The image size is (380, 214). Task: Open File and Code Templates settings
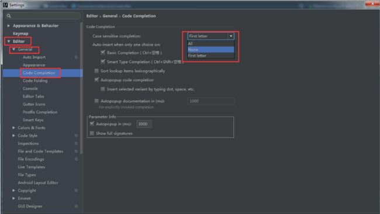[x=40, y=151]
